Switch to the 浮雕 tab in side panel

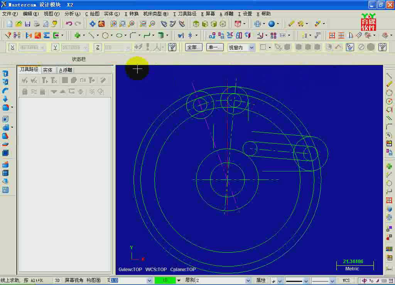pyautogui.click(x=66, y=70)
